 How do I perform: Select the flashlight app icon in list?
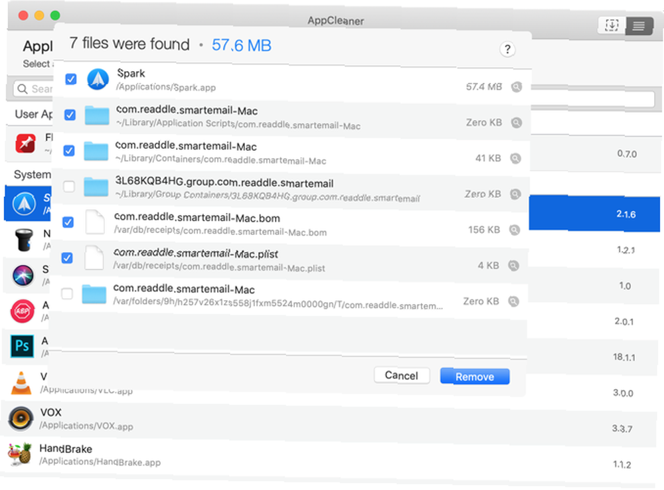click(x=24, y=240)
